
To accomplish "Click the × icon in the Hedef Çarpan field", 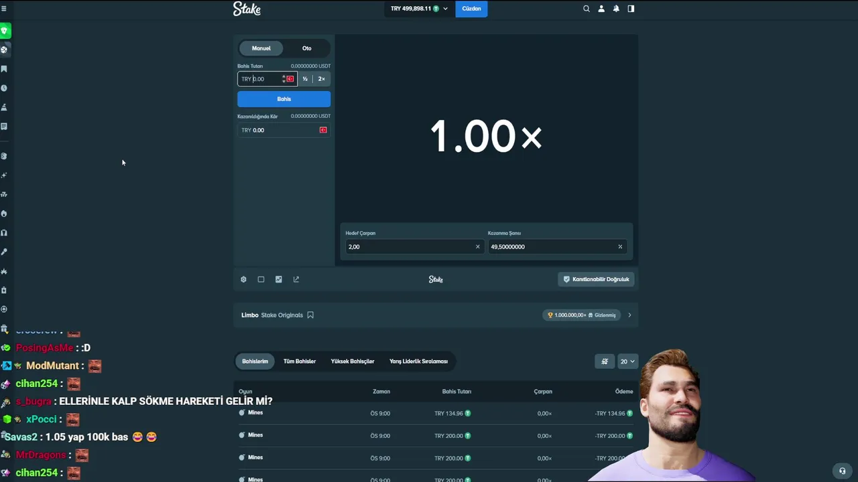I will coord(477,246).
